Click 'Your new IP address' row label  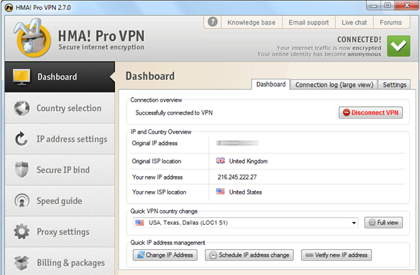157,177
